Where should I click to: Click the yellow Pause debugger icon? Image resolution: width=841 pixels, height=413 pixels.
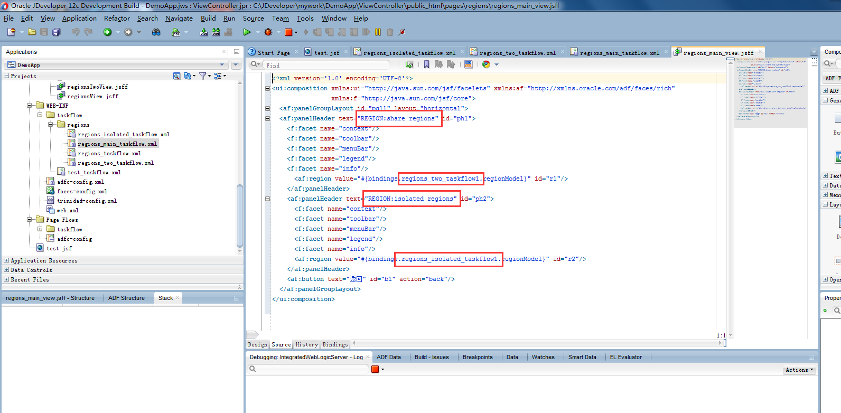(378, 32)
